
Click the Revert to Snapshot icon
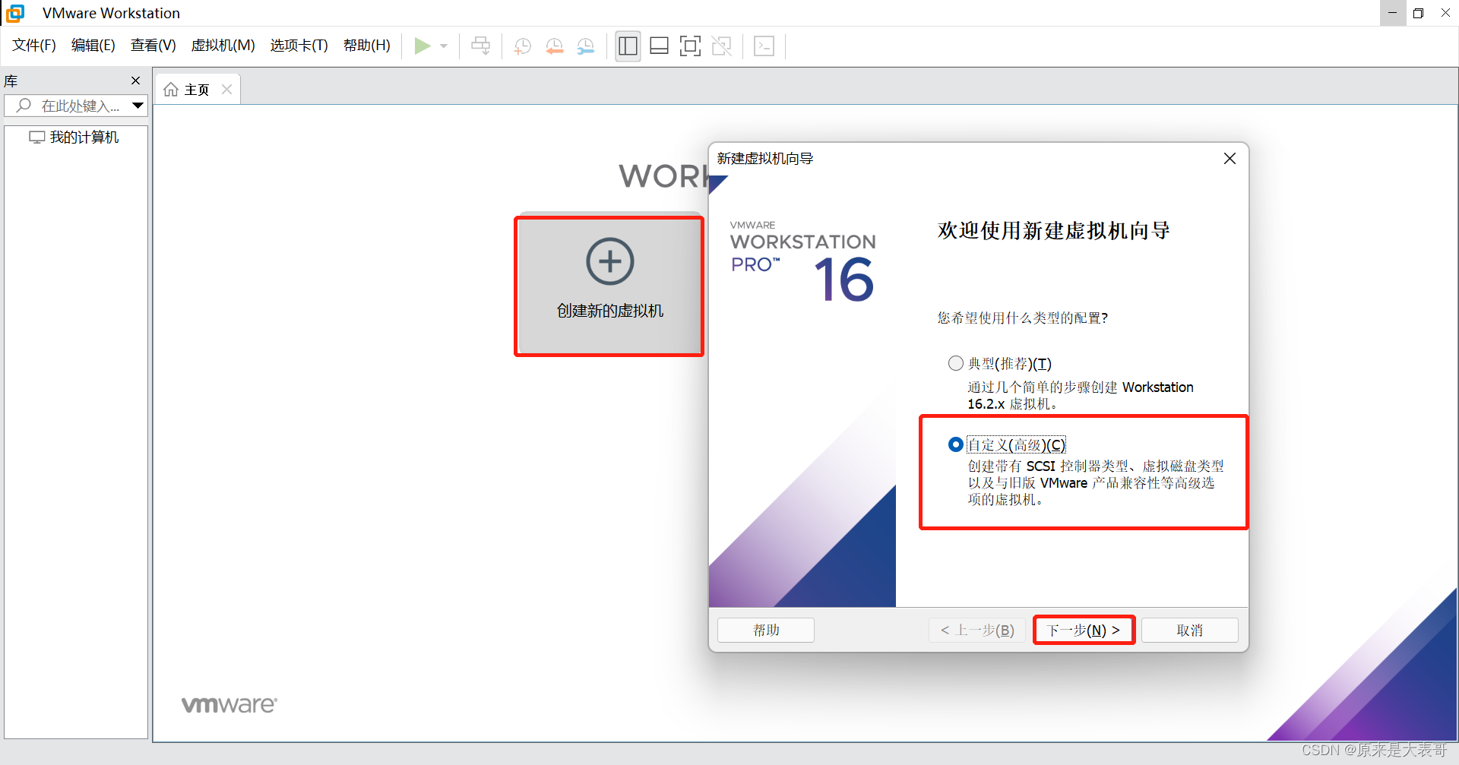(x=554, y=46)
